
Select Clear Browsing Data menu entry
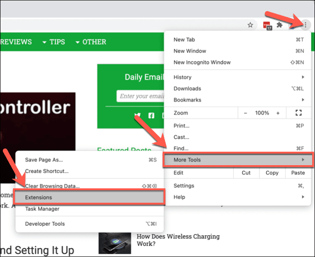pyautogui.click(x=90, y=186)
